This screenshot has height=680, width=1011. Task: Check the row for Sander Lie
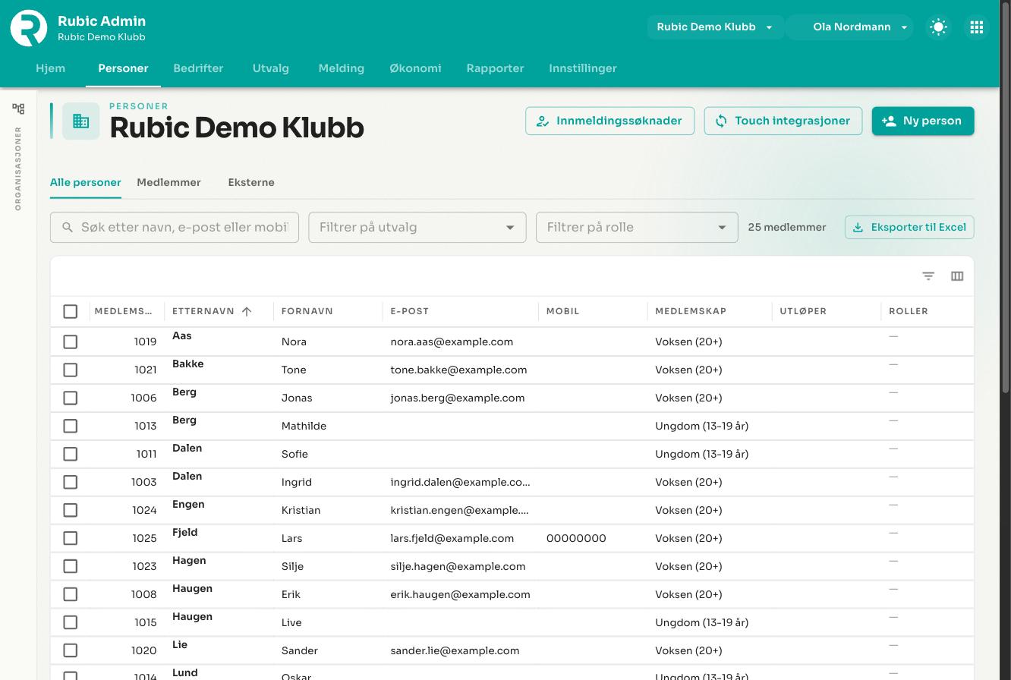click(x=71, y=650)
